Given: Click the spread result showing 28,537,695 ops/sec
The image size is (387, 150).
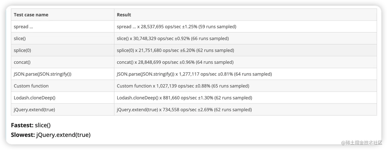Looking at the screenshot, I should click(176, 27).
